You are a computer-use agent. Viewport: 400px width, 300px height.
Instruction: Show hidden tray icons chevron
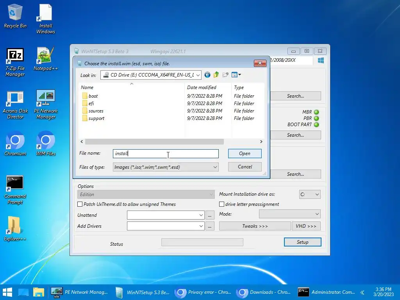pos(362,292)
